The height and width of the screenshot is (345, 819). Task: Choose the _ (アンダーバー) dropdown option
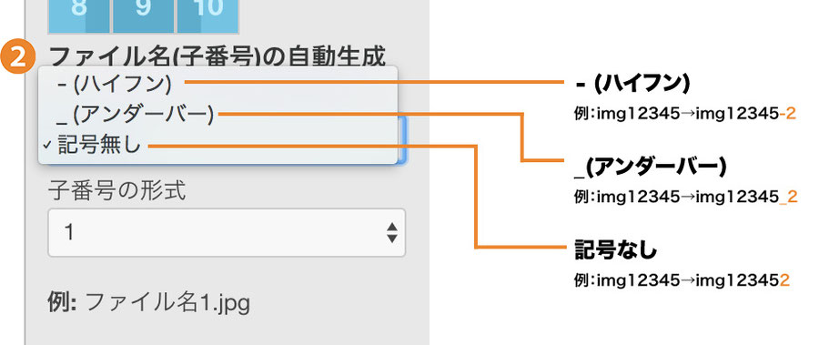pos(218,115)
